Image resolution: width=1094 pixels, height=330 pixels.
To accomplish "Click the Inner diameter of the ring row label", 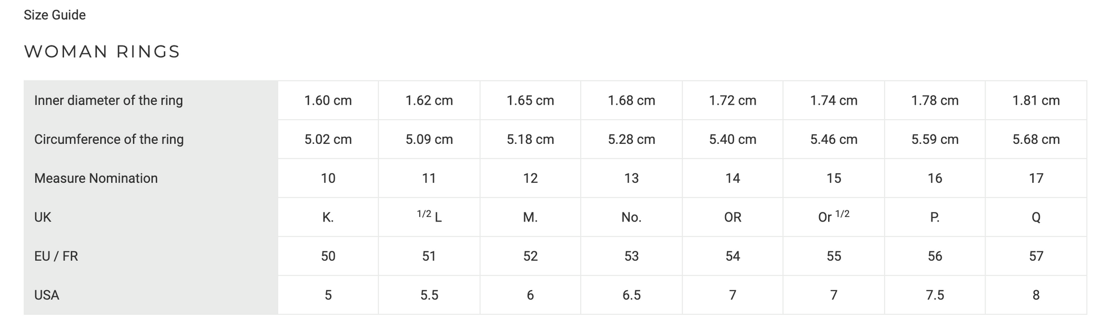I will [109, 101].
